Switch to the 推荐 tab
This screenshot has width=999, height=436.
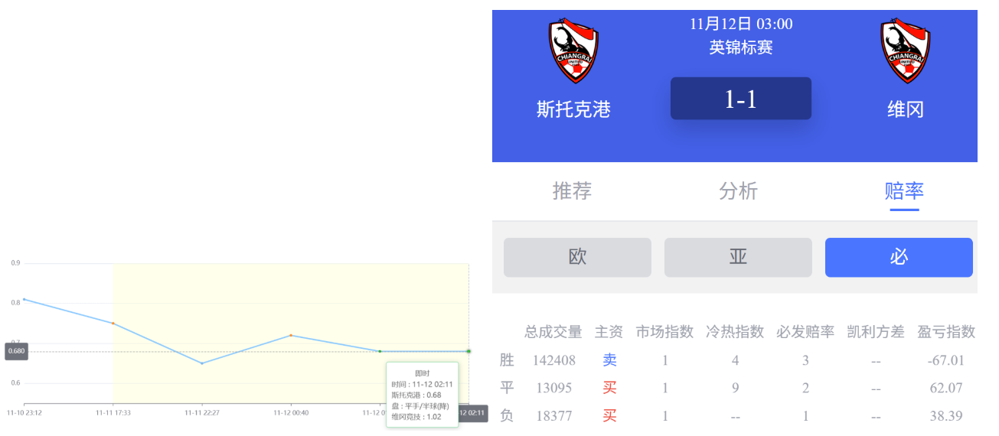coord(572,190)
